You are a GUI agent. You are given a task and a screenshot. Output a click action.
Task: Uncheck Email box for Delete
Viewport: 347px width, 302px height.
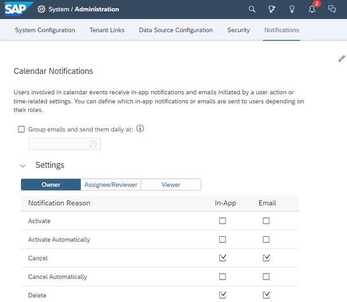click(266, 295)
